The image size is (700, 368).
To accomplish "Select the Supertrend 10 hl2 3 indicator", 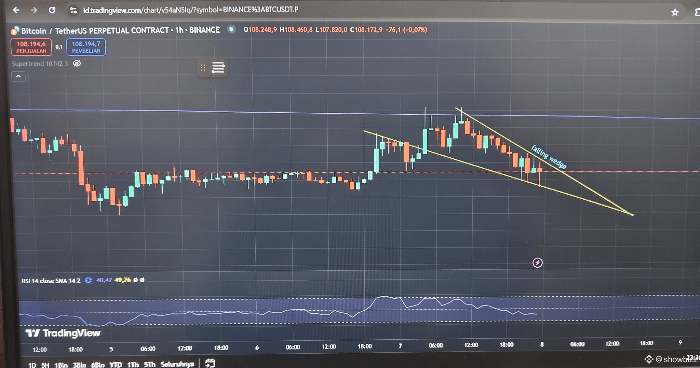I will [x=40, y=63].
